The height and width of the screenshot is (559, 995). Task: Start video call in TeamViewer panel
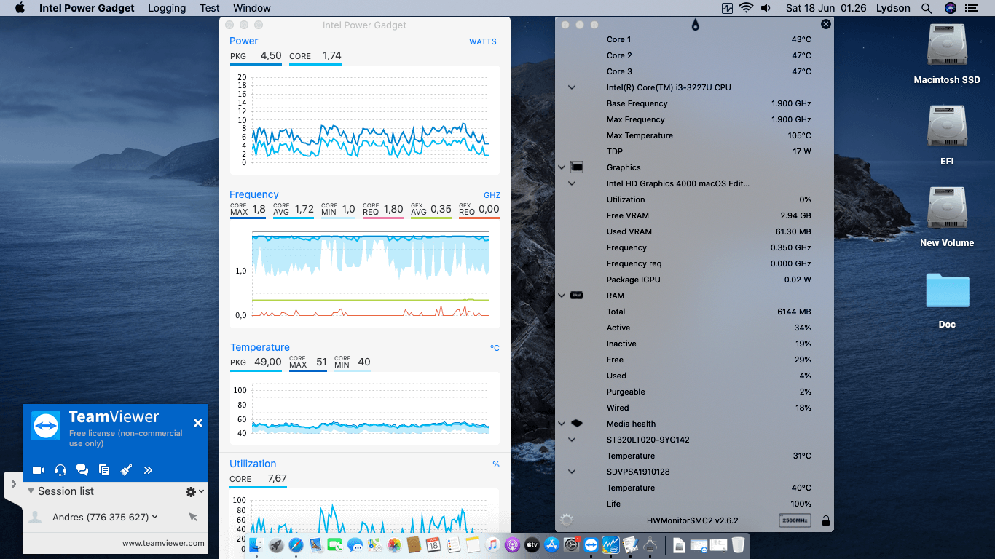[x=39, y=470]
